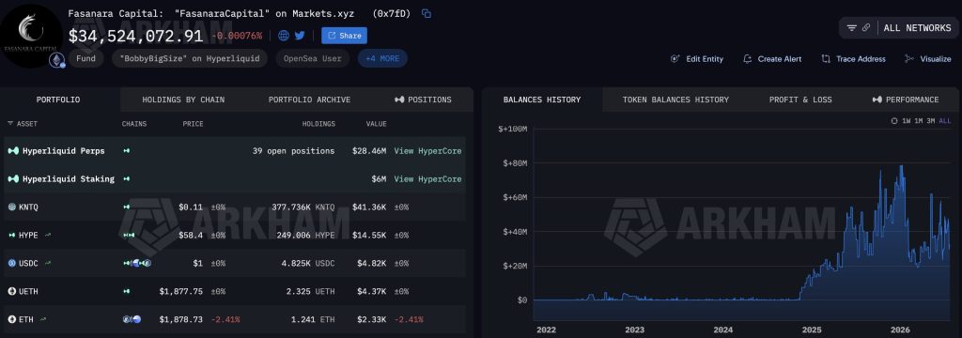
Task: Open View HyperCore in Staking row
Action: click(427, 179)
